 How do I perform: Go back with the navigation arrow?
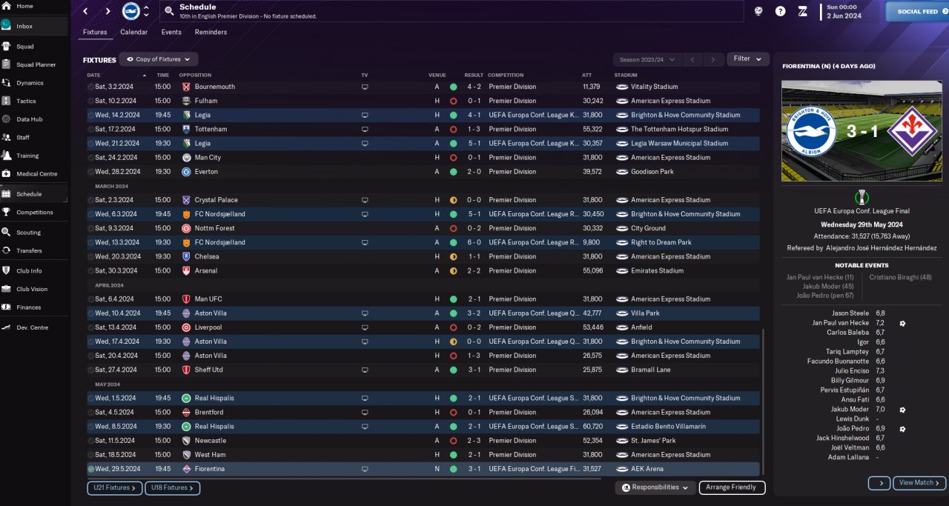coord(85,11)
